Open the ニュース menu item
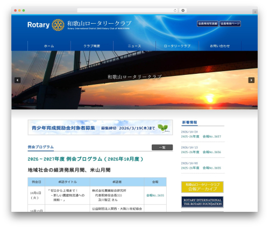 click(134, 46)
